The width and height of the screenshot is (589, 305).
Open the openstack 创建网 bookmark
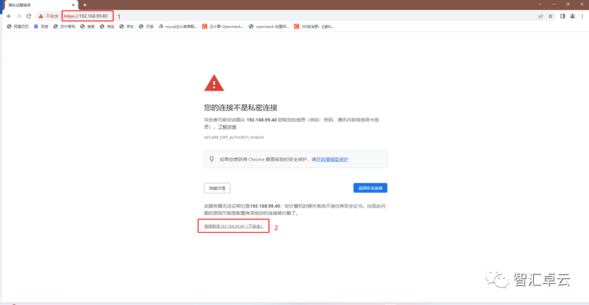(270, 27)
